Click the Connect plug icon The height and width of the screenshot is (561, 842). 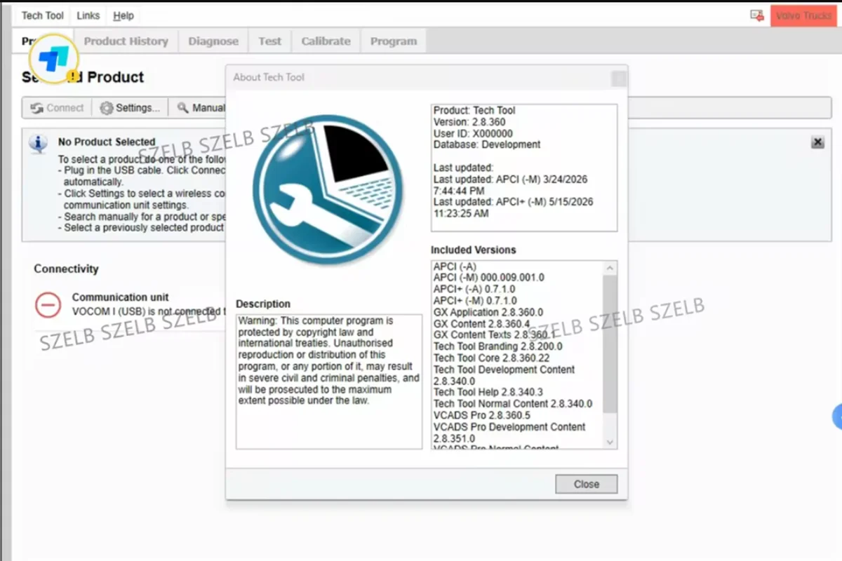[37, 108]
